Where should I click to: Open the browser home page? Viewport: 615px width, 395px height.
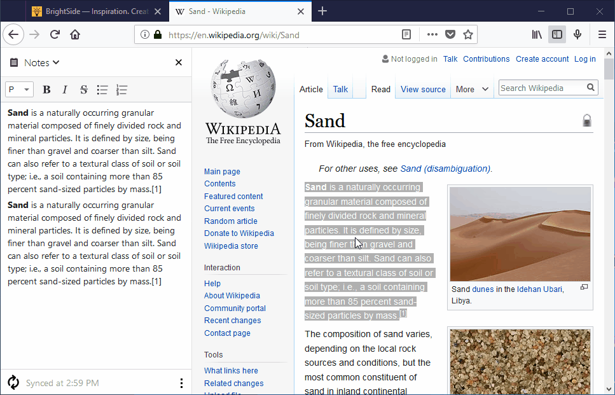pyautogui.click(x=75, y=34)
